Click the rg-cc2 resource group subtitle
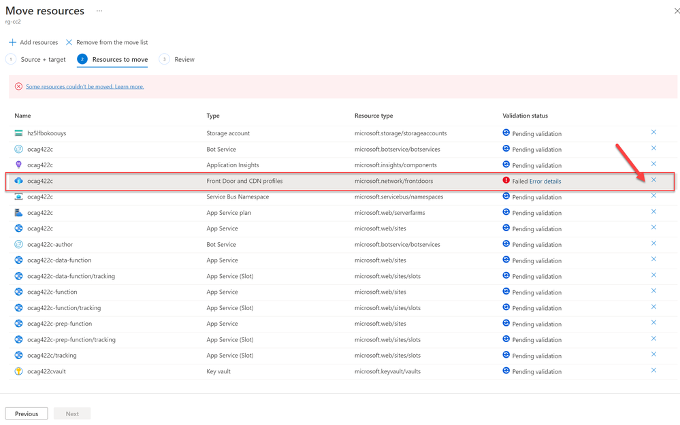Screen dimensions: 680x425 [13, 22]
